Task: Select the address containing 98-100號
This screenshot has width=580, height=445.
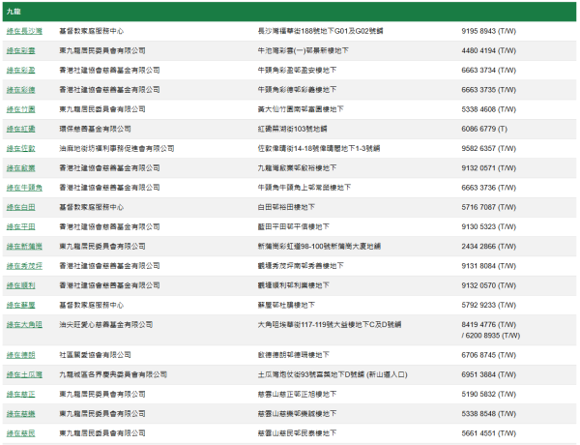Action: [x=319, y=247]
